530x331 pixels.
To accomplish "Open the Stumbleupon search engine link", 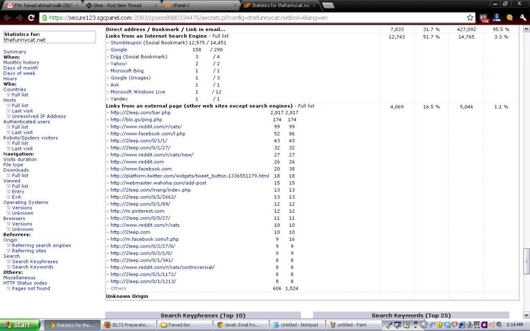I will click(x=126, y=43).
